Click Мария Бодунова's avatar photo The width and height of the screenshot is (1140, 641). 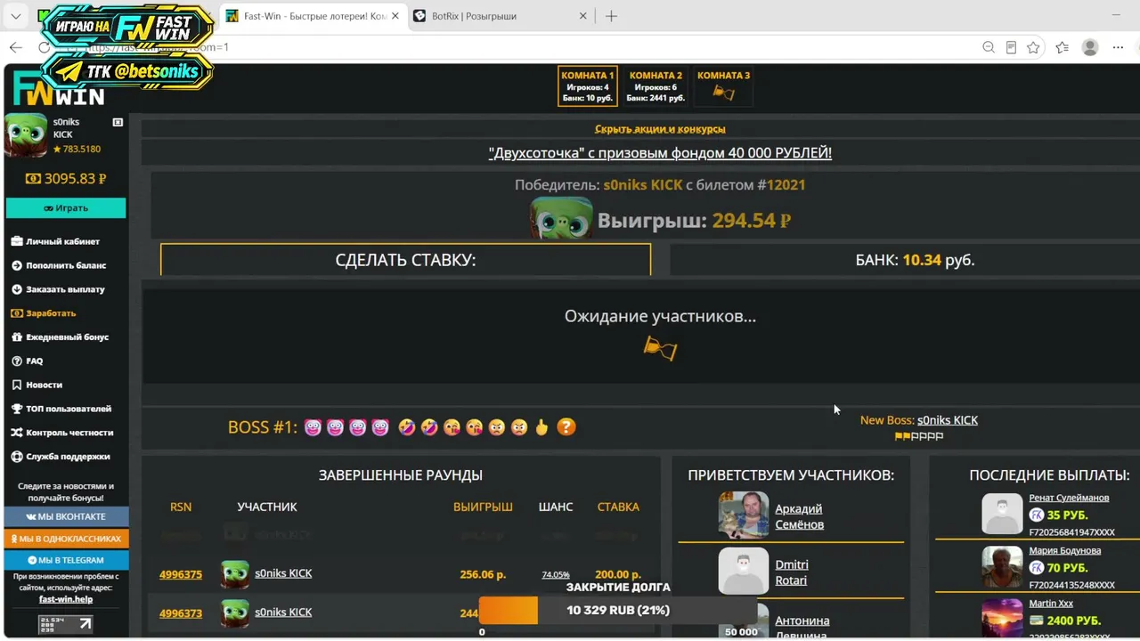(x=1002, y=566)
